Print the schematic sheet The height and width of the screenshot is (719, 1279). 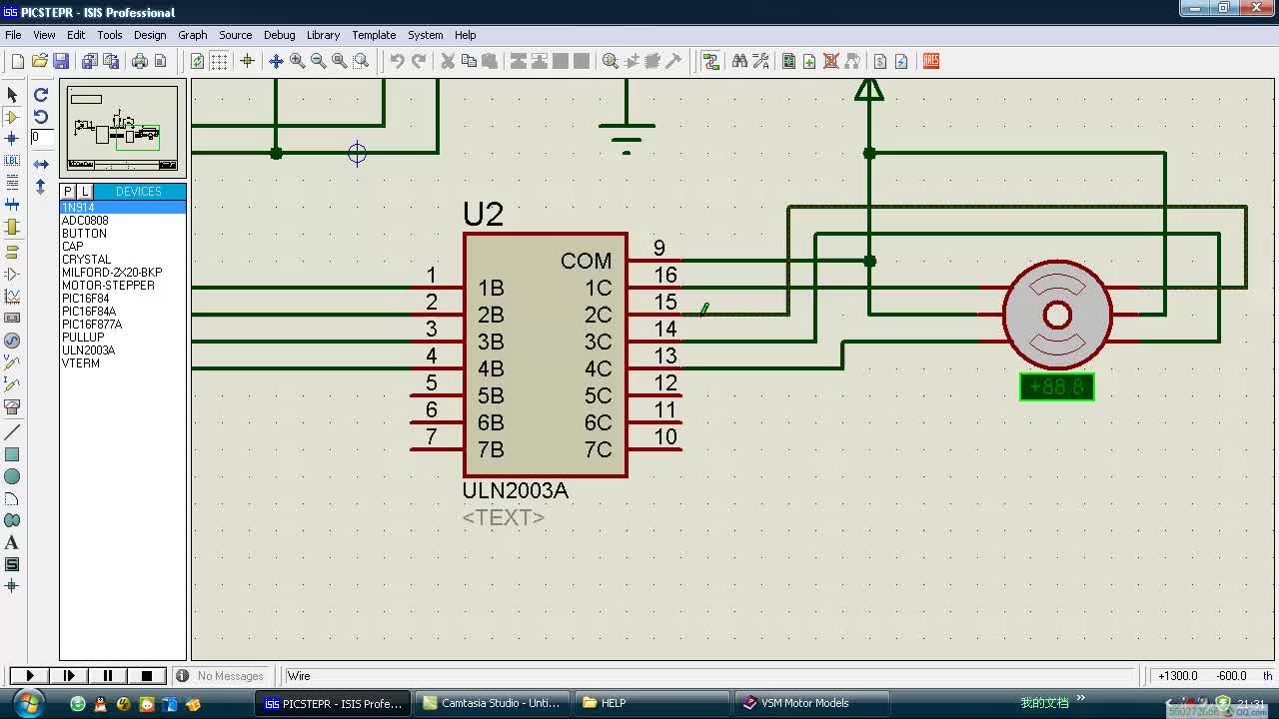point(140,61)
